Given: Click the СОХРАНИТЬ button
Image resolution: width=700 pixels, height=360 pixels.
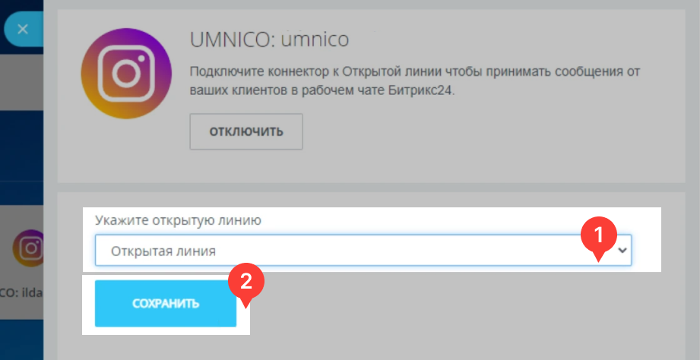Looking at the screenshot, I should tap(166, 304).
